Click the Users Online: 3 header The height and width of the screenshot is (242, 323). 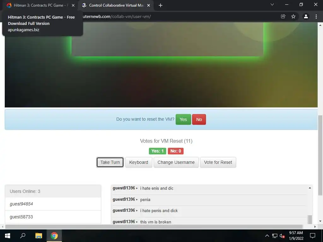click(x=53, y=191)
